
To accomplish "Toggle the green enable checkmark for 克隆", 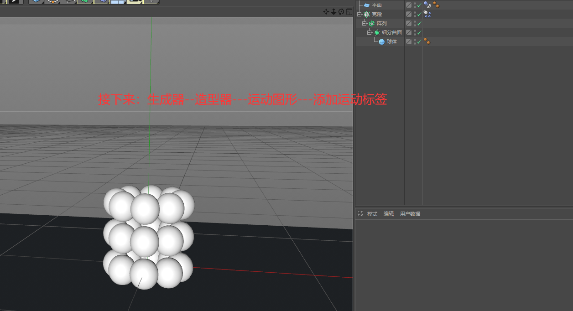I will pos(419,15).
